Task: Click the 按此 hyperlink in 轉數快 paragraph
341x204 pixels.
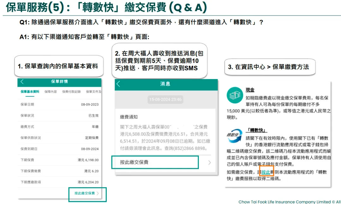Action: click(266, 172)
